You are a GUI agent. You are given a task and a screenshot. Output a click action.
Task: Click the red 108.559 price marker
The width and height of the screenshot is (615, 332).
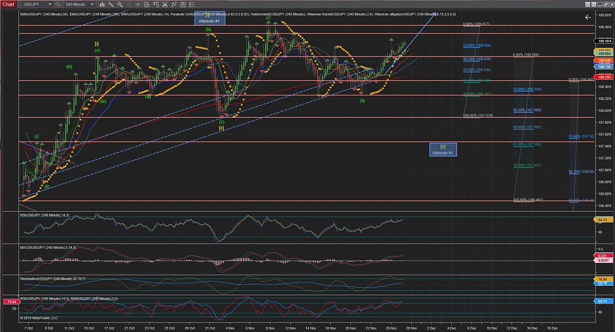click(x=604, y=77)
